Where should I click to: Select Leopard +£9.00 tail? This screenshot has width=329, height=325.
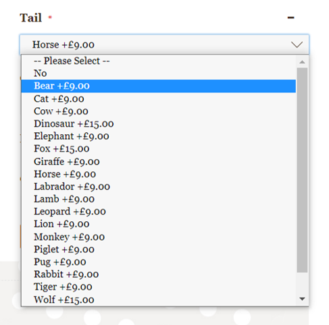pyautogui.click(x=159, y=212)
